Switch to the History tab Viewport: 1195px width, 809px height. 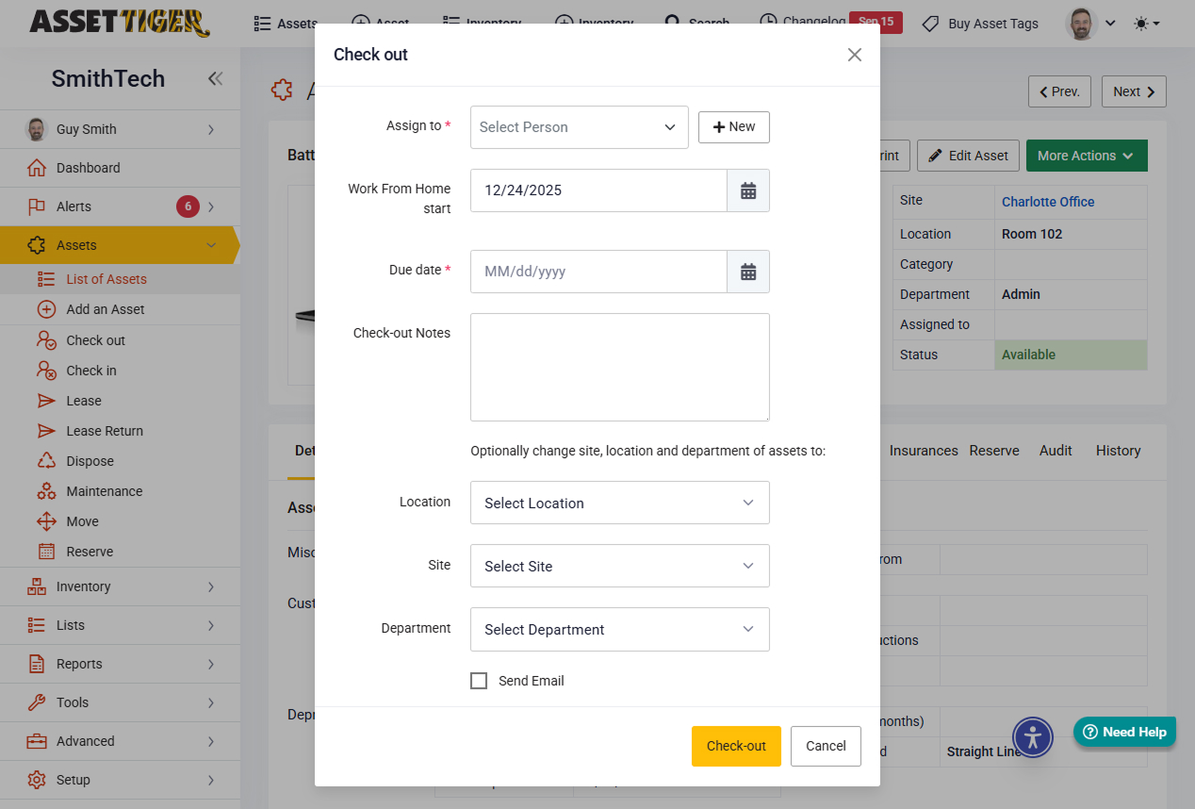(x=1118, y=451)
